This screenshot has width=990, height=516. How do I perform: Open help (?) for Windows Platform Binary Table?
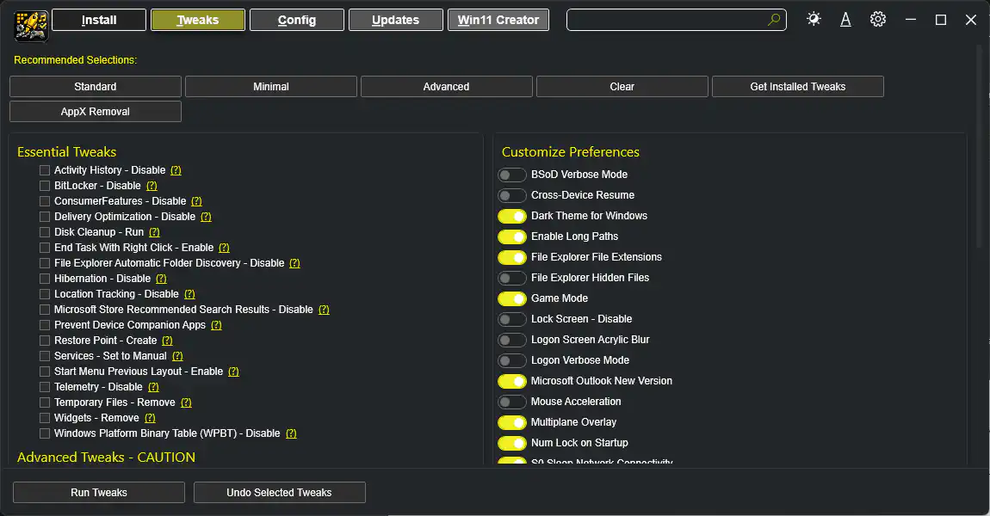pos(291,433)
